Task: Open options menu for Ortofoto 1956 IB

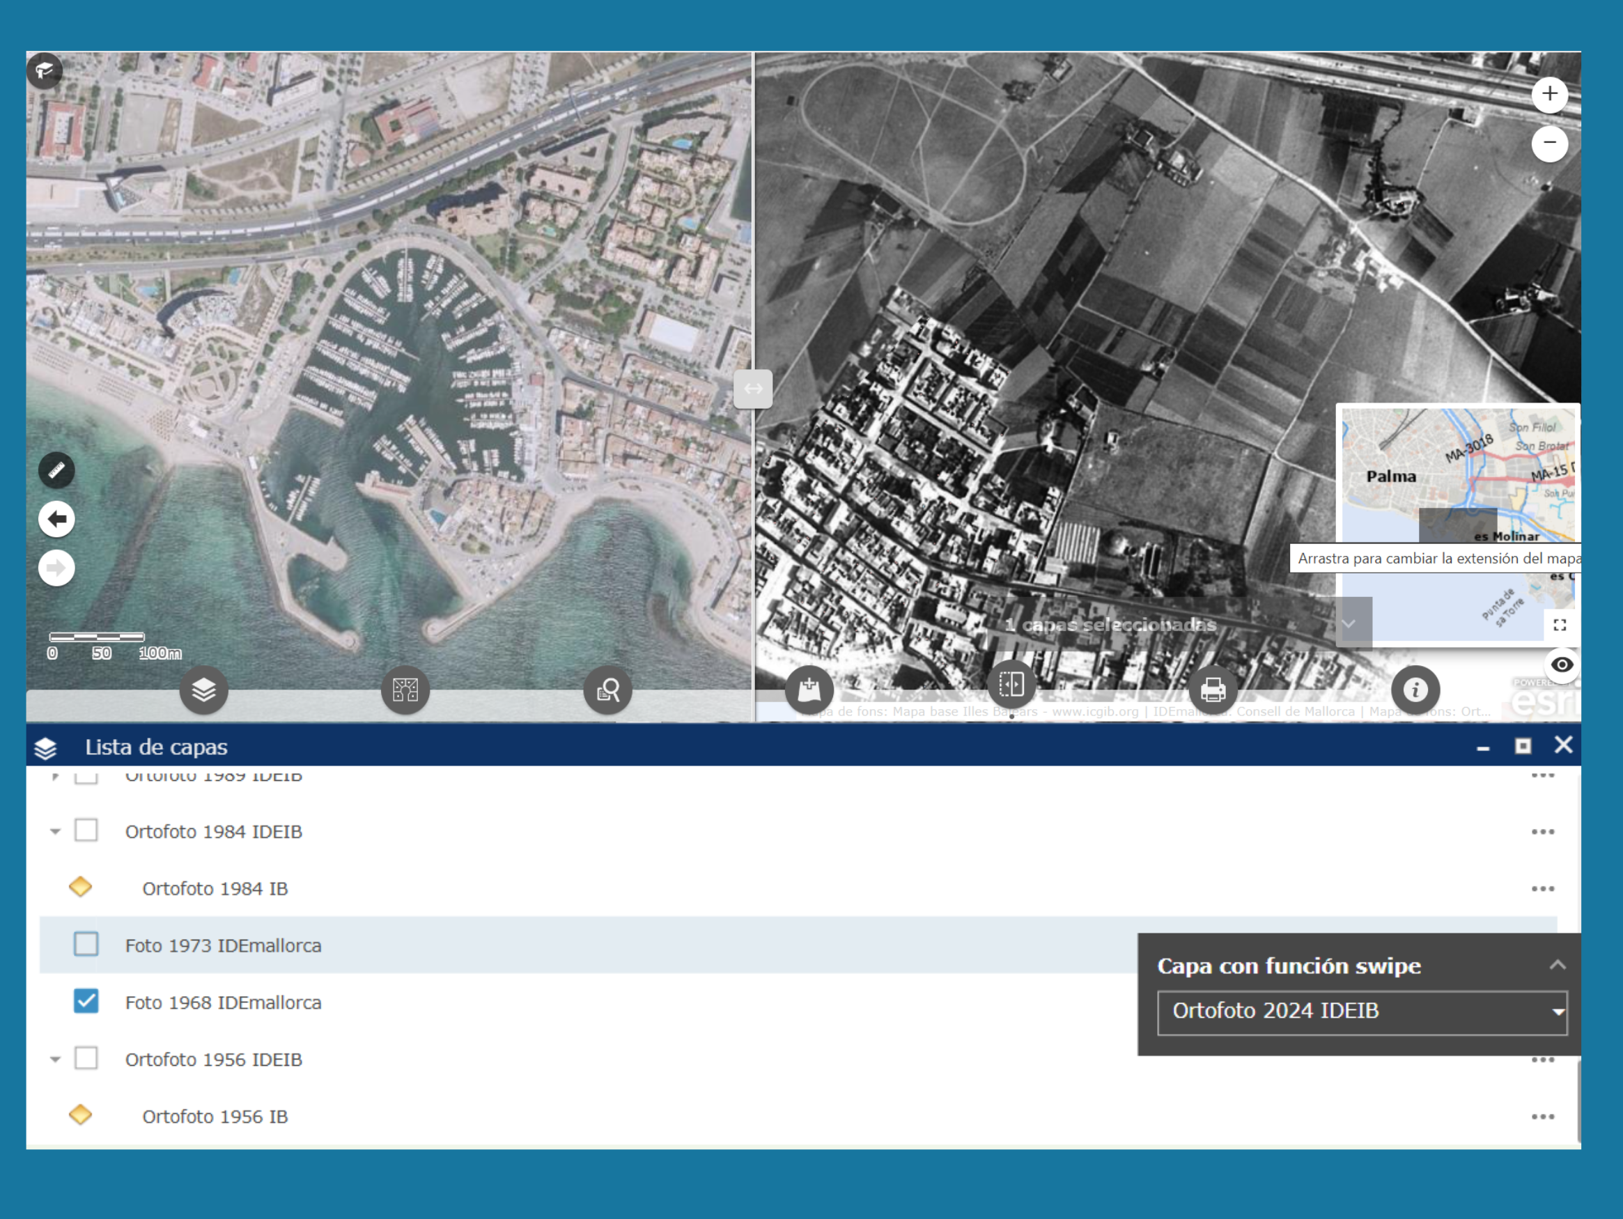Action: click(x=1542, y=1116)
